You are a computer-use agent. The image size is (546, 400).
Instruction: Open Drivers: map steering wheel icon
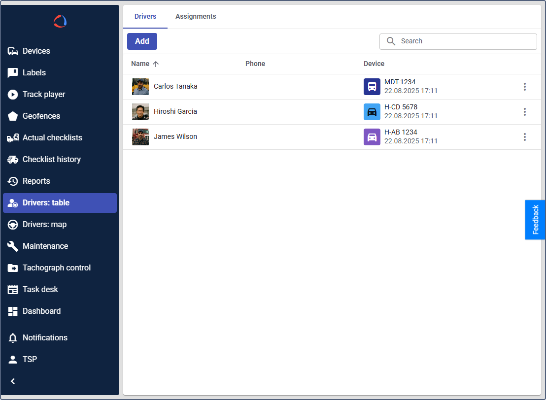(x=13, y=225)
